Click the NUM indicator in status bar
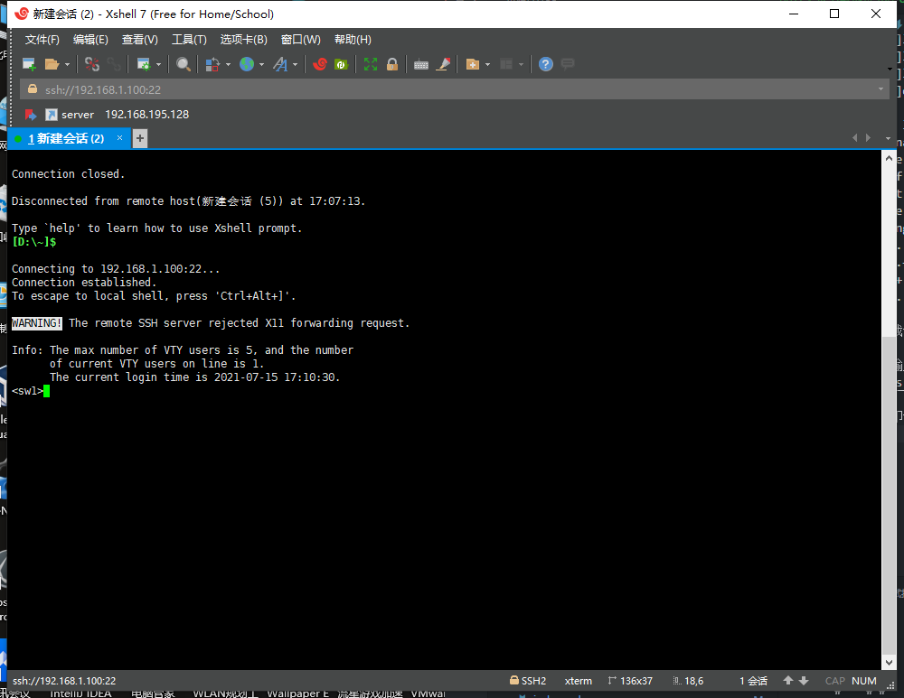 (863, 681)
